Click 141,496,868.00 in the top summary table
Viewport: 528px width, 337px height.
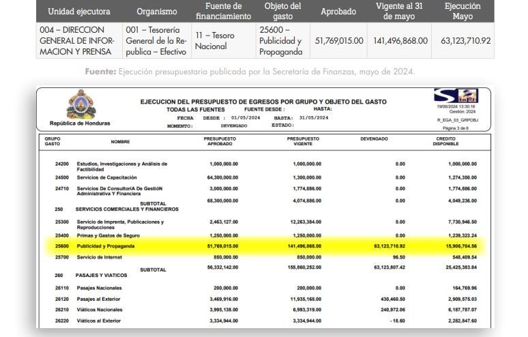click(x=400, y=41)
